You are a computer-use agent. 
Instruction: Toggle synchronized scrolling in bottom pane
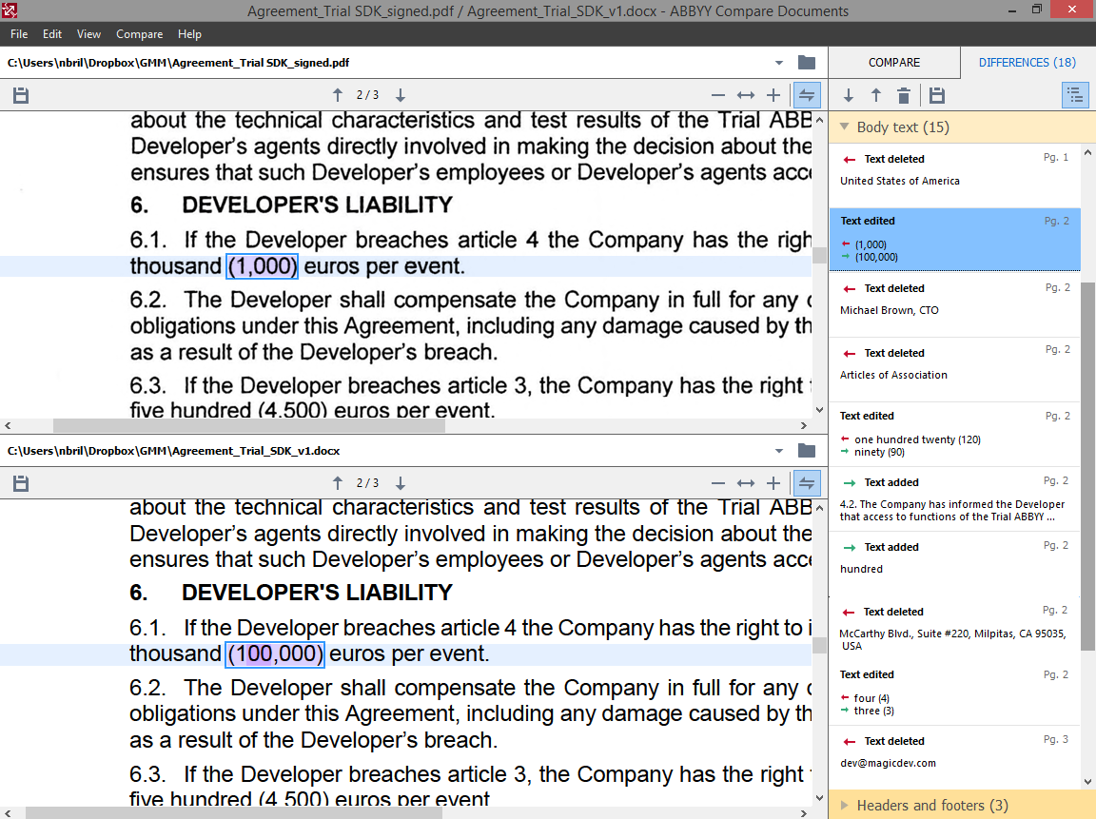pyautogui.click(x=807, y=483)
